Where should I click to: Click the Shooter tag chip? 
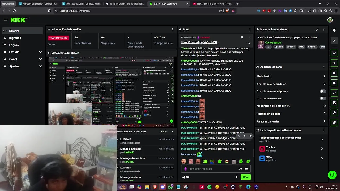coord(312,47)
